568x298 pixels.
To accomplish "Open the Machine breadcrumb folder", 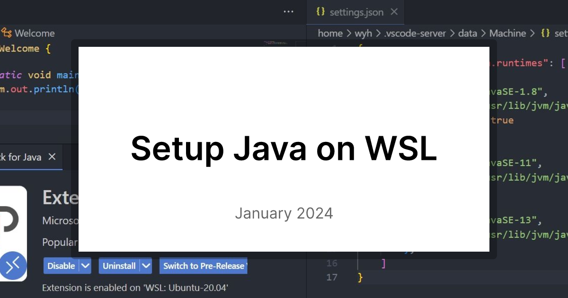I will (507, 33).
